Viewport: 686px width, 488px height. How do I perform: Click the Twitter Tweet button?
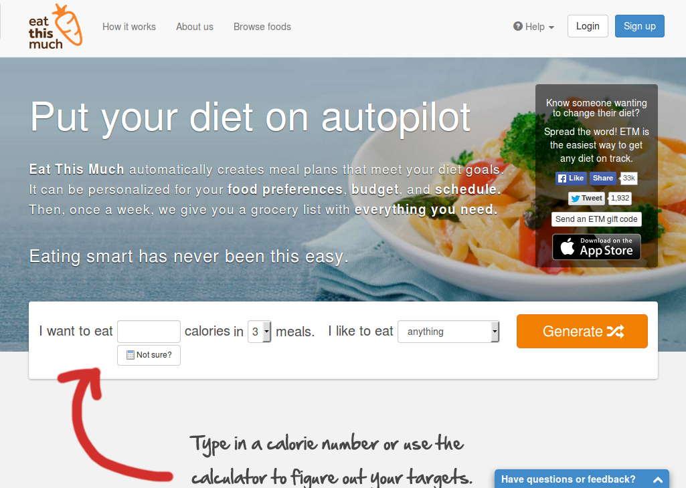(x=587, y=199)
